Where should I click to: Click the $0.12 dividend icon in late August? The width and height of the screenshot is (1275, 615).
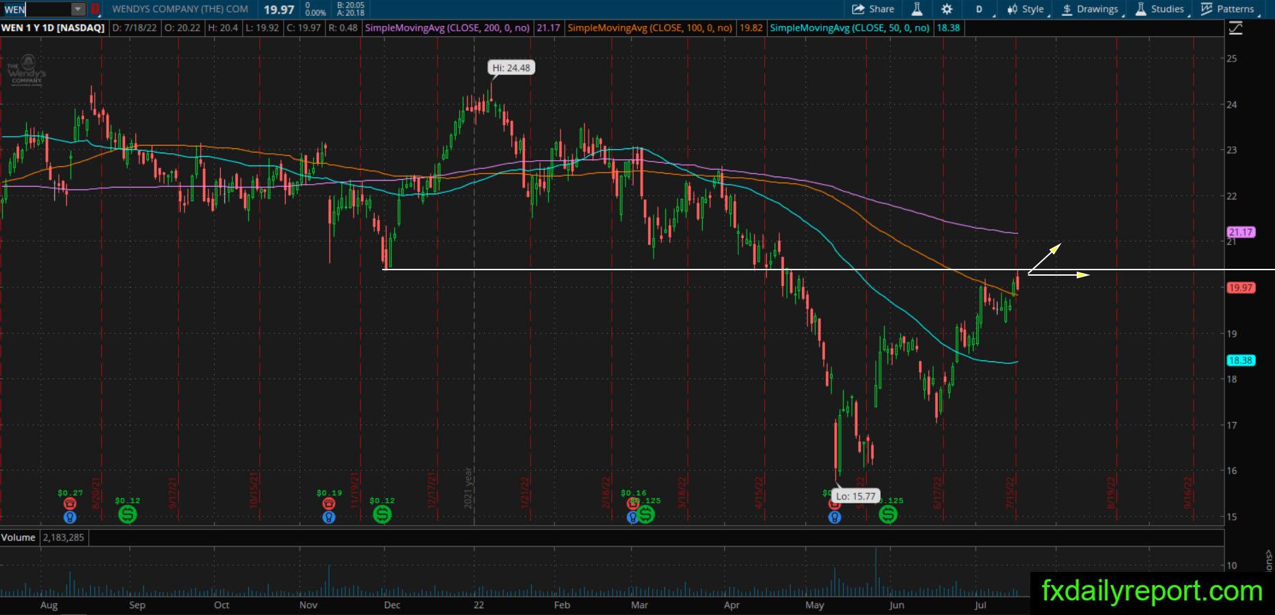pyautogui.click(x=127, y=514)
